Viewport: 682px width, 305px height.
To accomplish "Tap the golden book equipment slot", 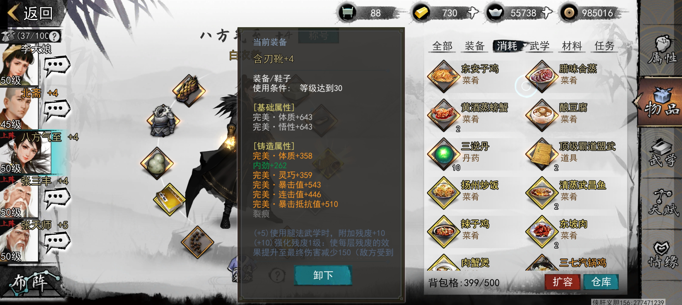I will (170, 200).
